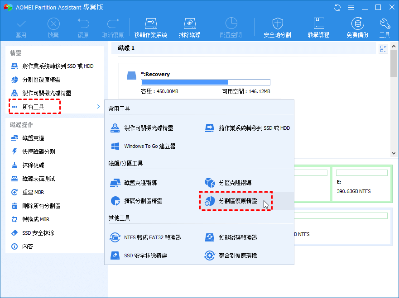The width and height of the screenshot is (399, 298).
Task: Select 製作可開機光碟精靈 in the 精靈 sidebar
Action: tap(54, 93)
